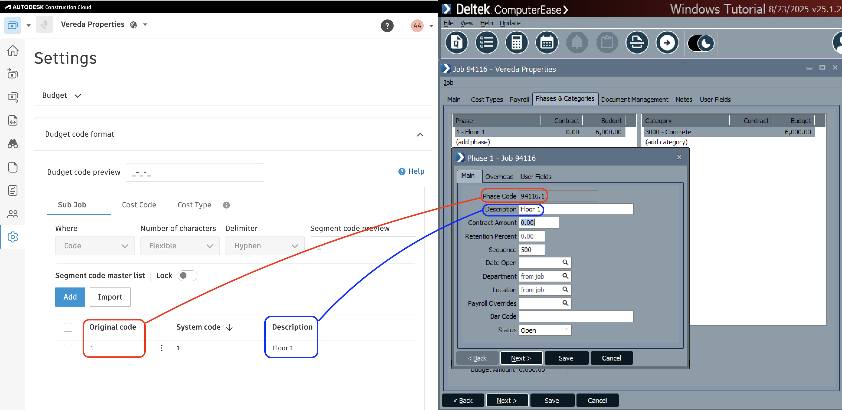Open the camera-like Budget icon in sidebar
Viewport: 842px width, 410px height.
click(13, 74)
